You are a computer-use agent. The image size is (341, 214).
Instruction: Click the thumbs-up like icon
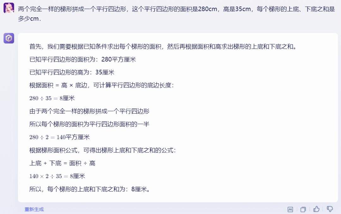point(316,209)
